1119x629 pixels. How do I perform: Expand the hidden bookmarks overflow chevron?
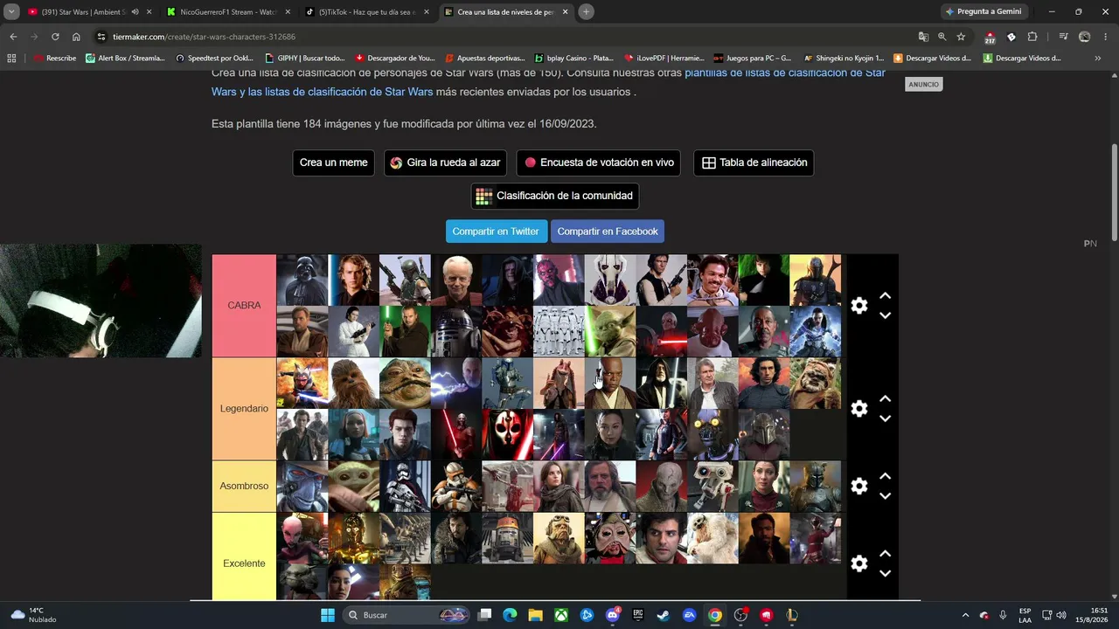(x=1097, y=59)
